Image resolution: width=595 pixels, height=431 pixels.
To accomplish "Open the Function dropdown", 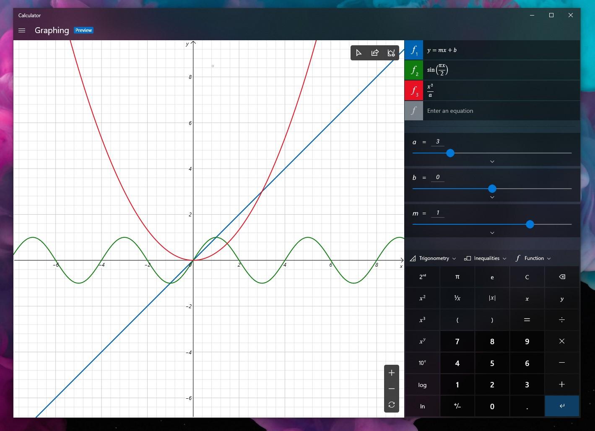I will point(533,258).
